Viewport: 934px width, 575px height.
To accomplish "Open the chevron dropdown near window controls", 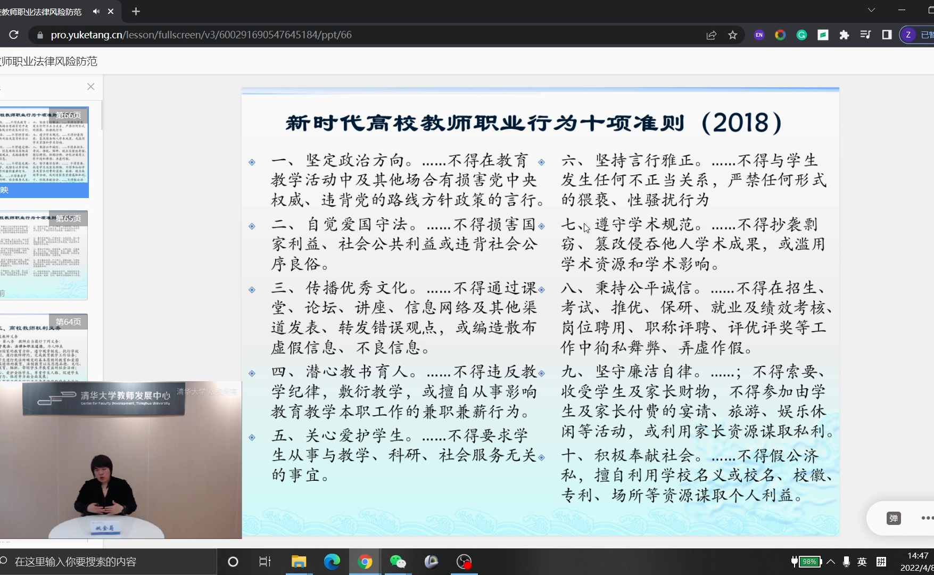I will coord(871,10).
